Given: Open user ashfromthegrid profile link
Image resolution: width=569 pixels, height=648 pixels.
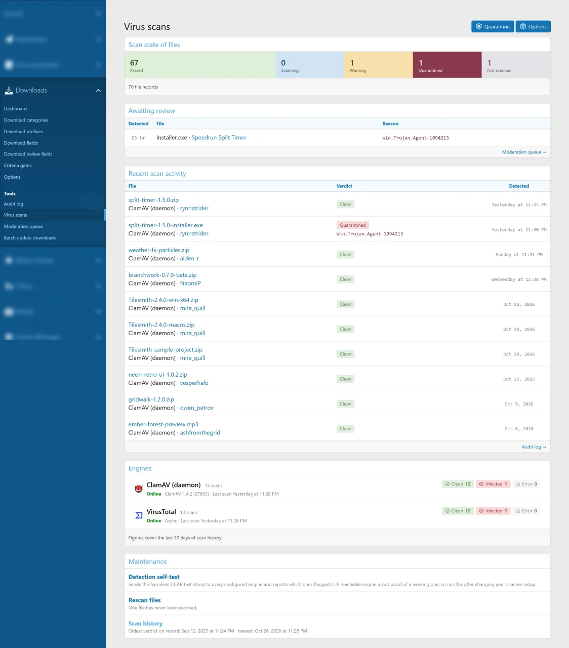Looking at the screenshot, I should pos(200,433).
